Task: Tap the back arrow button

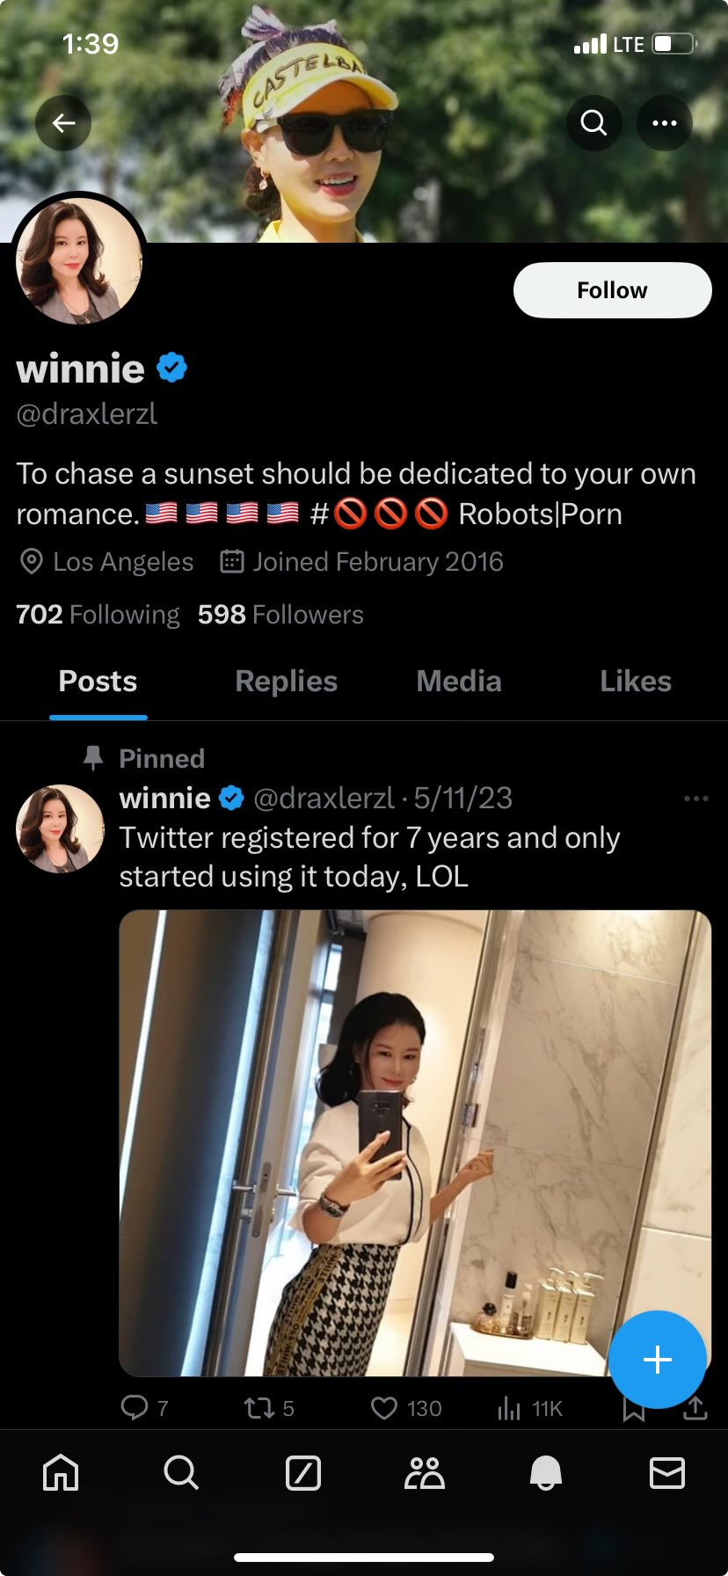Action: (x=63, y=123)
